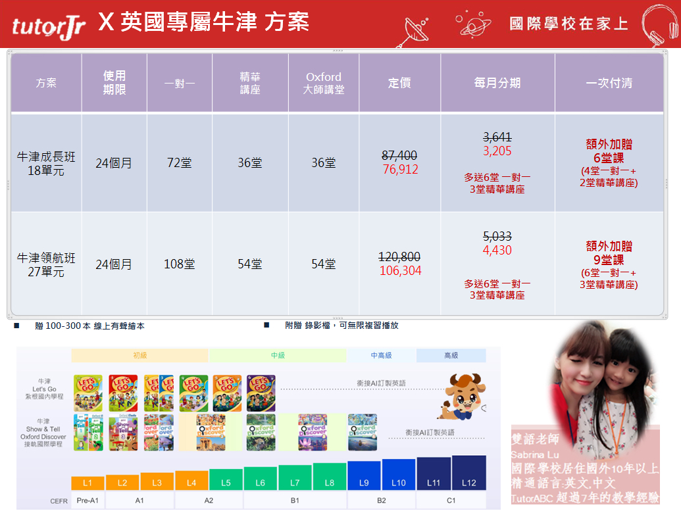Viewport: 681px width, 513px height.
Task: Click the Show & Tell green book cover
Action: pyautogui.click(x=88, y=432)
